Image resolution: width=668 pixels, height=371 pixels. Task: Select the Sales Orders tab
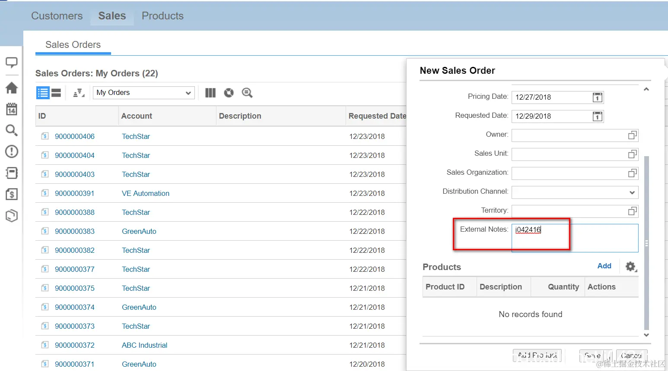(73, 45)
